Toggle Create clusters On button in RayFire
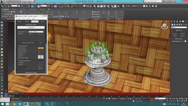 tap(41, 48)
